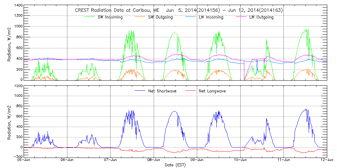This screenshot has height=168, width=337.
Task: Click the 09-Jun date tick label
Action: [197, 160]
